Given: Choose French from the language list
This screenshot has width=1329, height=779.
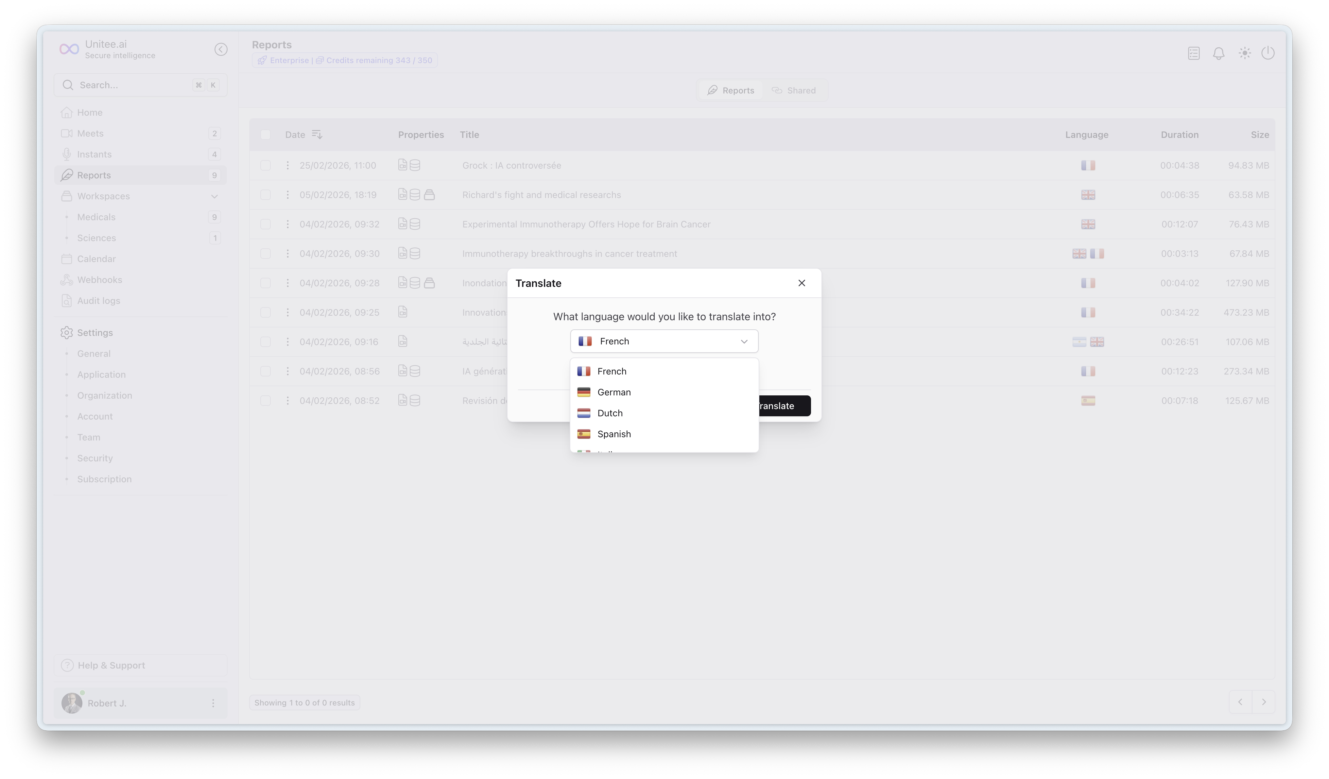Looking at the screenshot, I should pyautogui.click(x=664, y=371).
